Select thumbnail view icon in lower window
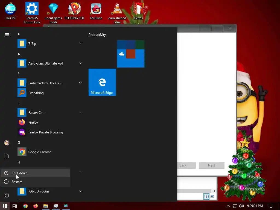Image resolution: width=280 pixels, height=210 pixels. [212, 196]
